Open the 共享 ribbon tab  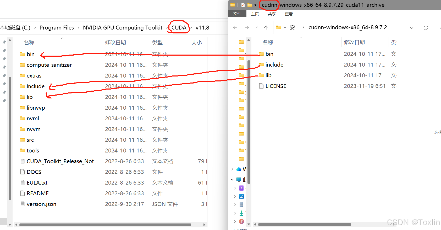click(272, 14)
